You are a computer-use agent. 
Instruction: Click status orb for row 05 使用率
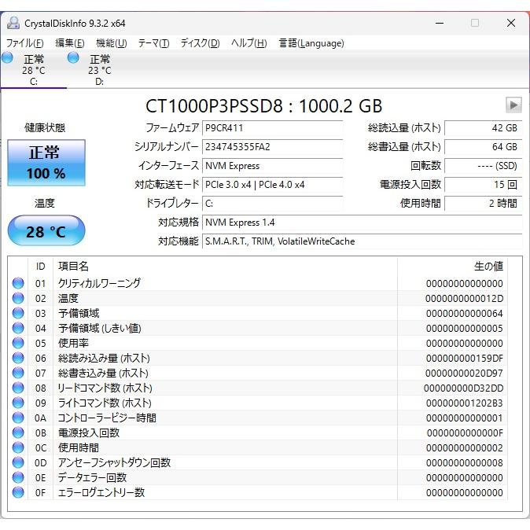click(x=18, y=343)
